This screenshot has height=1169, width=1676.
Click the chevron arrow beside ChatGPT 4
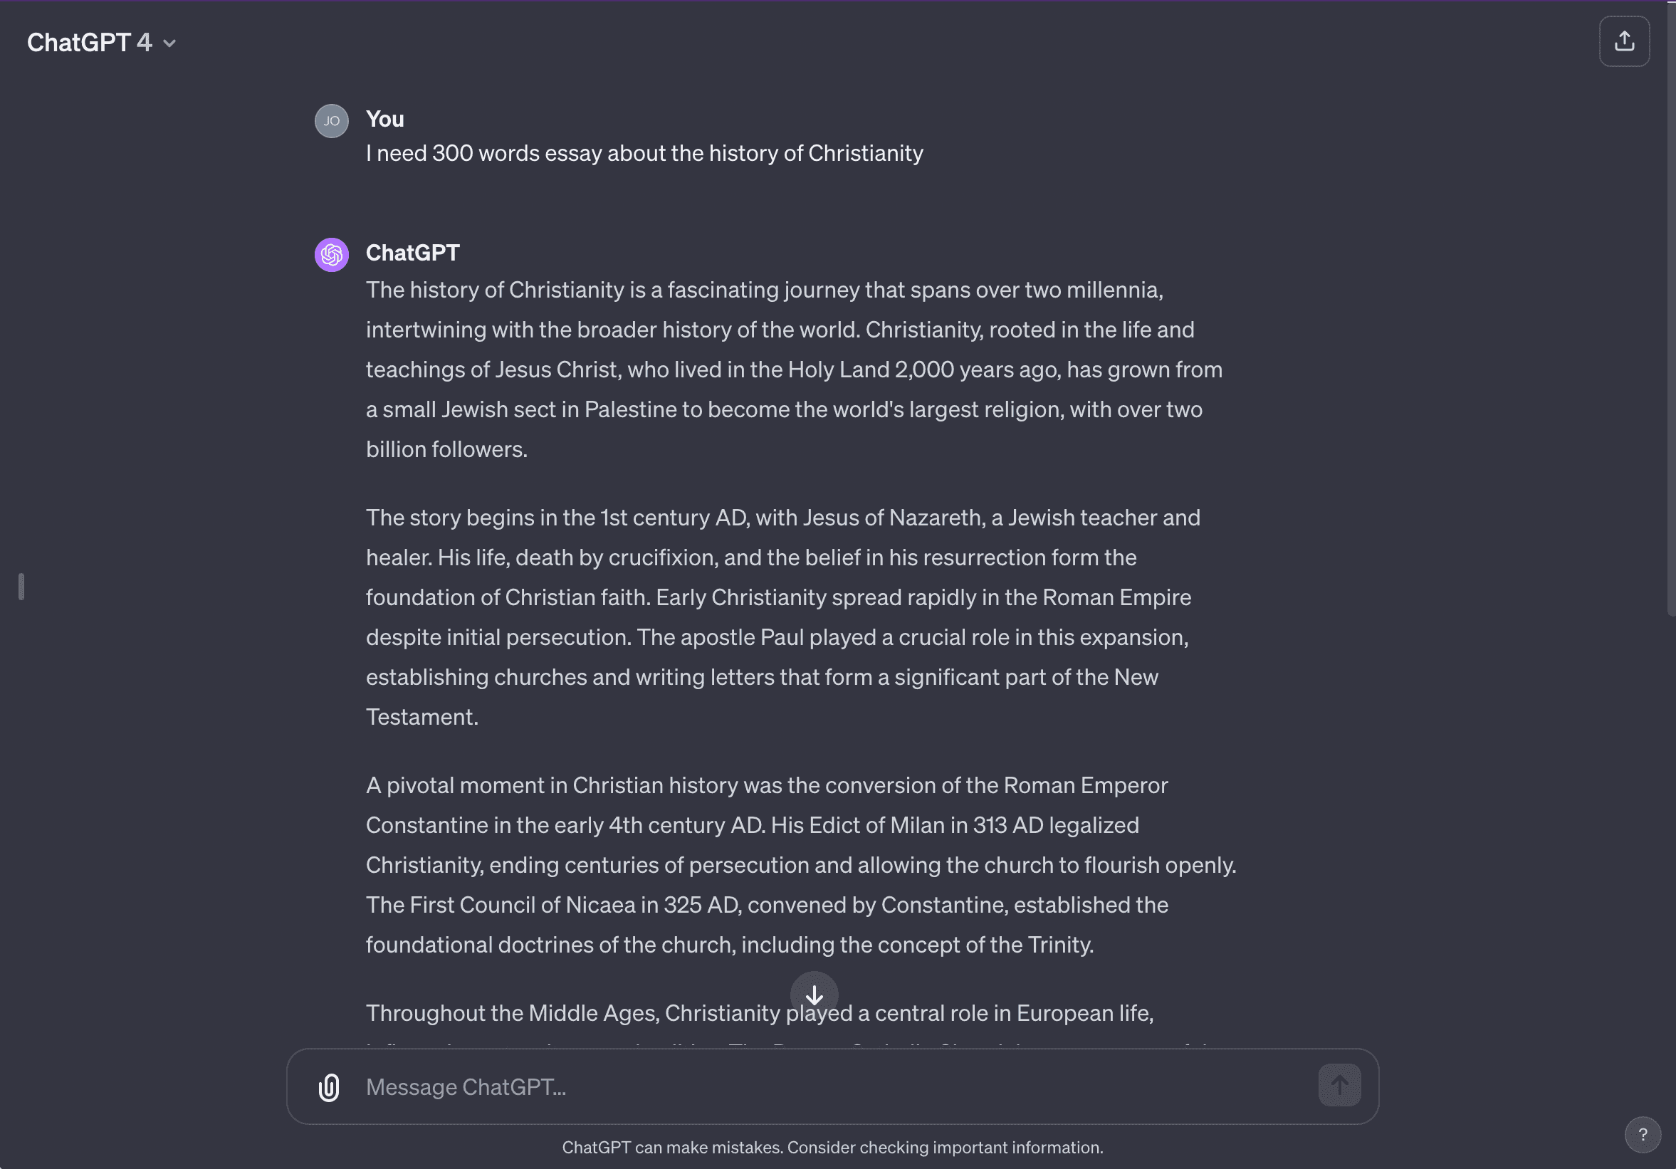(x=169, y=43)
